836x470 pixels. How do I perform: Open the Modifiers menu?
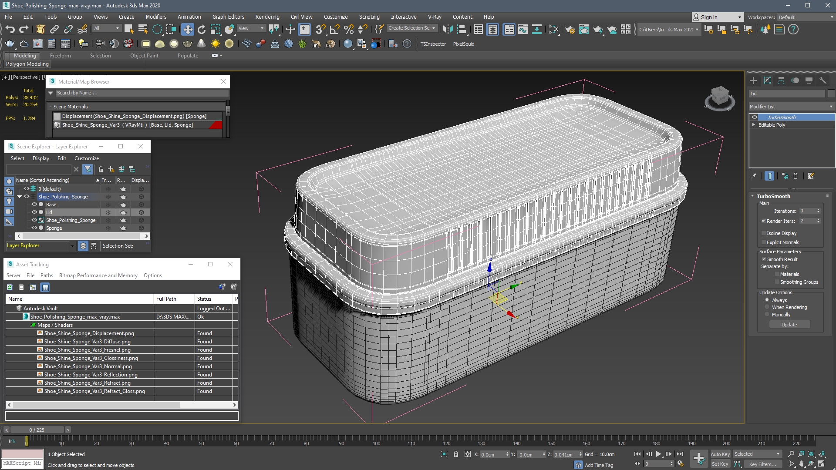[x=156, y=17]
